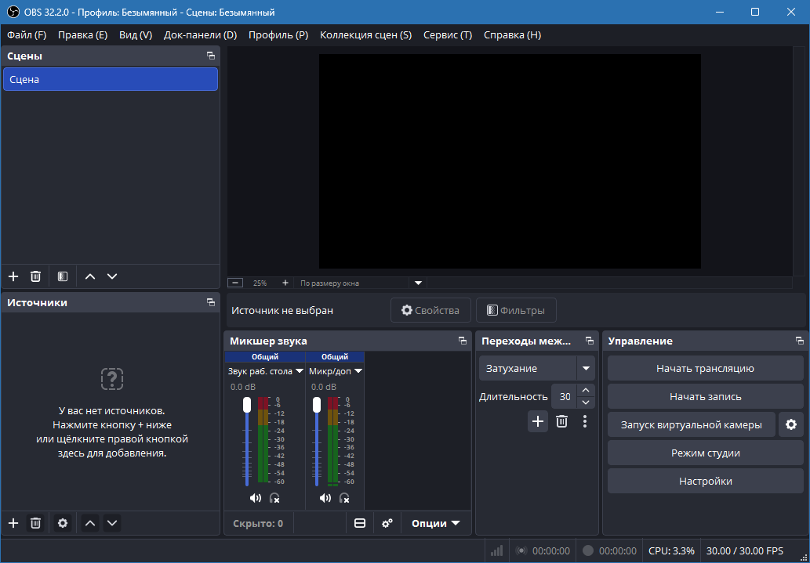Click the connection signal bars status icon
Screen dimensions: 810x563
[497, 551]
